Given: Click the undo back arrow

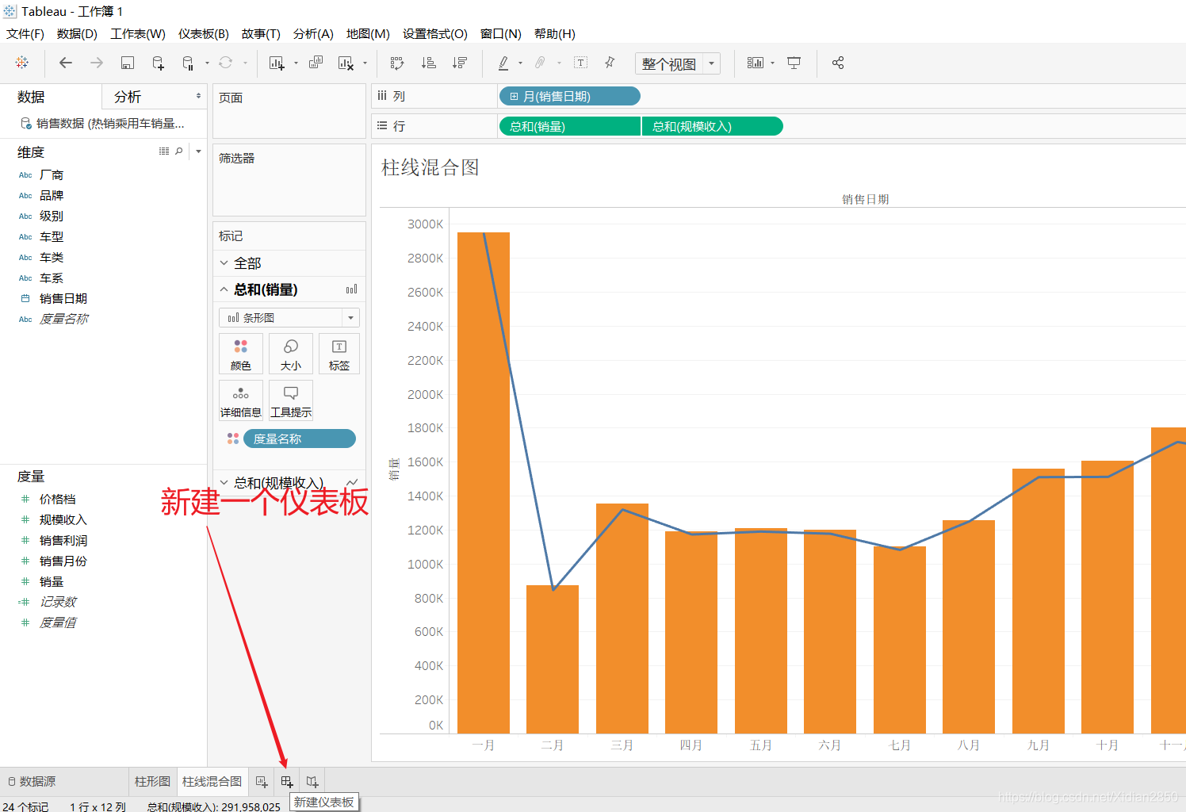Looking at the screenshot, I should 66,63.
